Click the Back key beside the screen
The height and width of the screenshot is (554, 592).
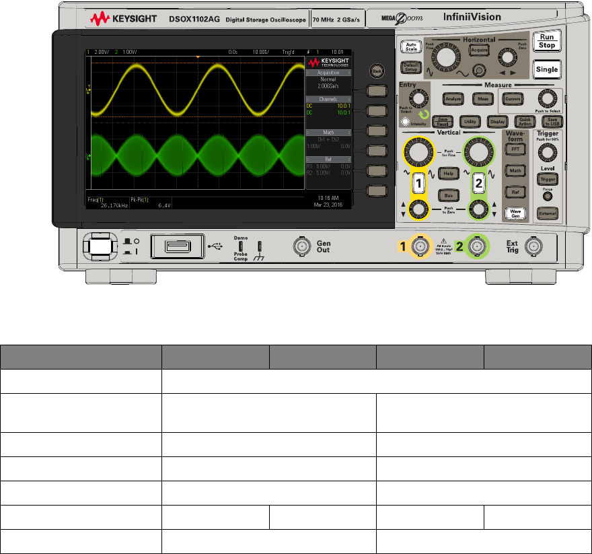click(x=377, y=71)
